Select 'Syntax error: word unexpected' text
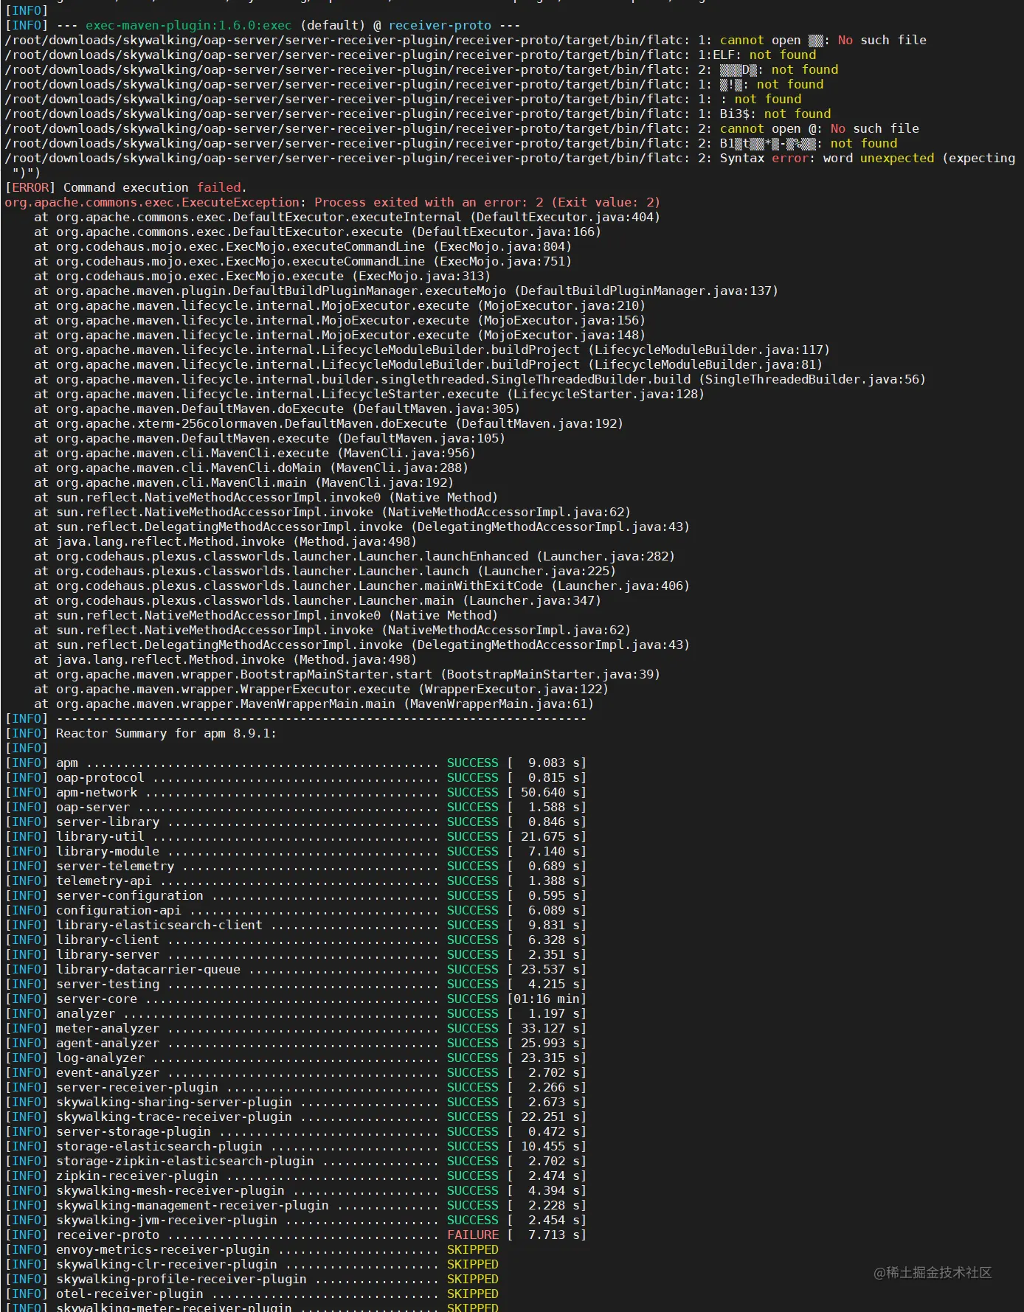This screenshot has height=1312, width=1024. [x=827, y=158]
